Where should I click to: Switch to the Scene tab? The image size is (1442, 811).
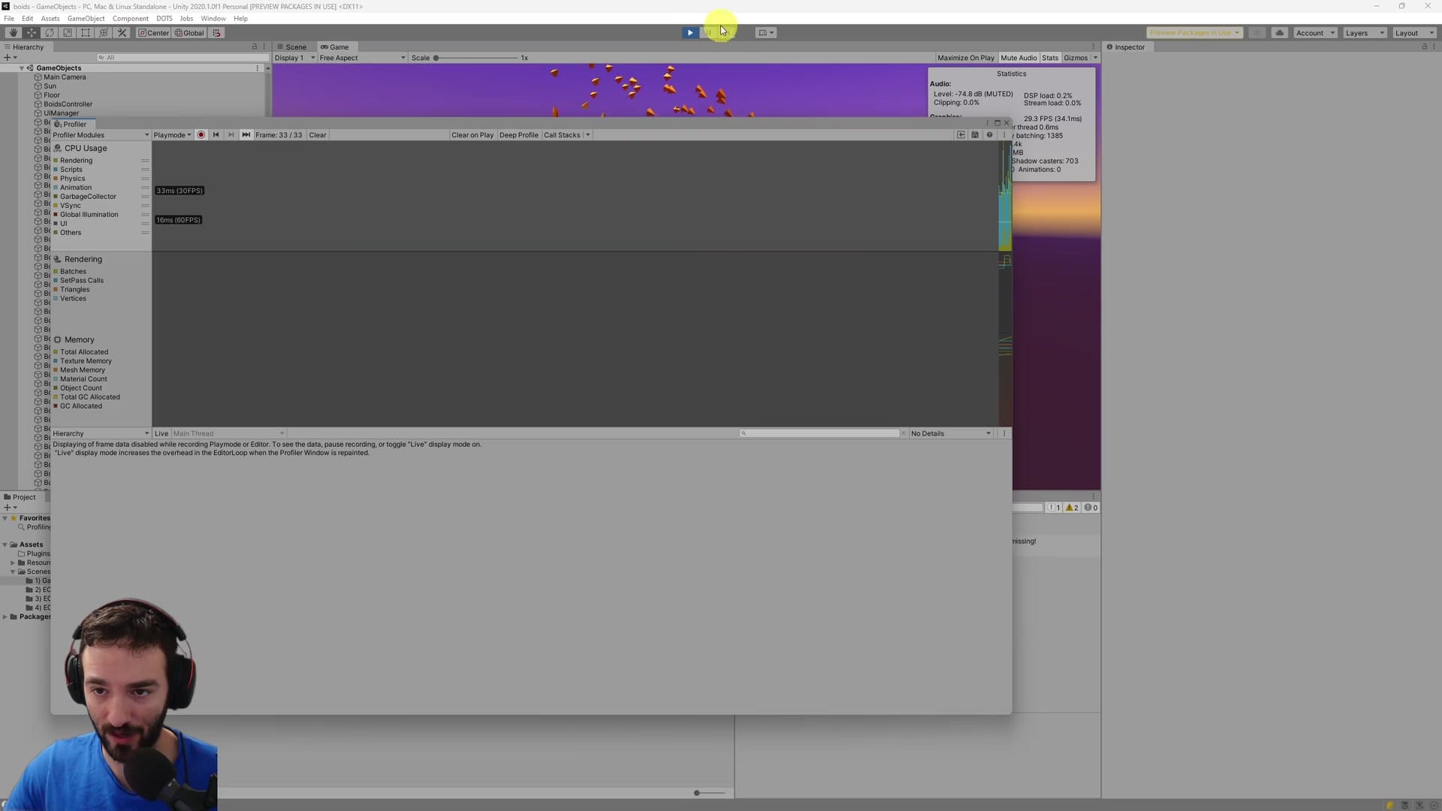tap(295, 47)
